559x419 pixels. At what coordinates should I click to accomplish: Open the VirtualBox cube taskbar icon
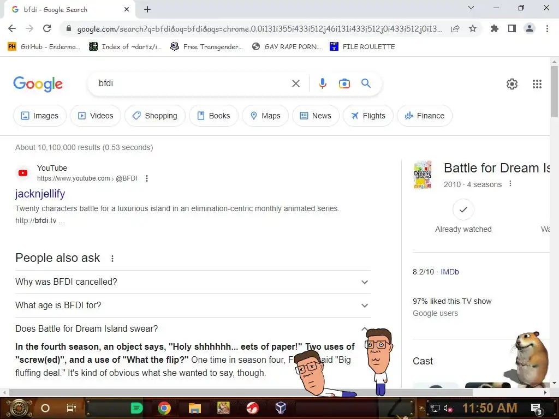(281, 408)
